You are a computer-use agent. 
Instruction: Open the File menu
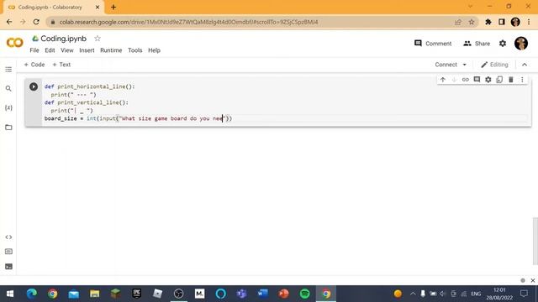34,50
